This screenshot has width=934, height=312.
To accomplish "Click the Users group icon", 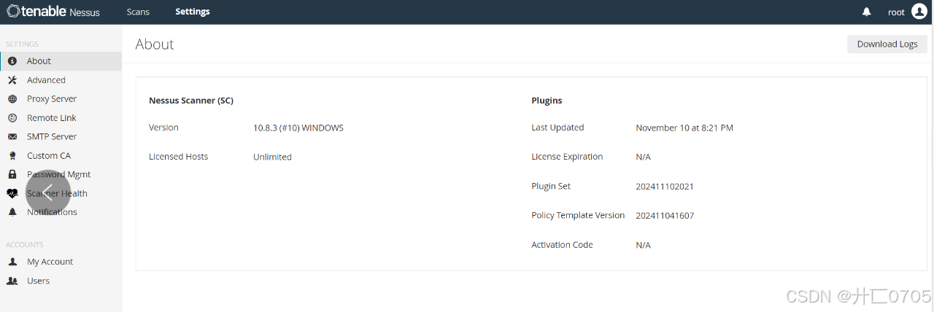I will point(12,281).
